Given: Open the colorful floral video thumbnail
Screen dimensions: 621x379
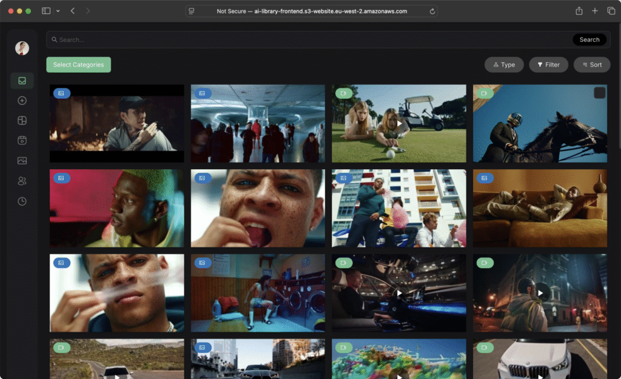Looking at the screenshot, I should (x=399, y=359).
